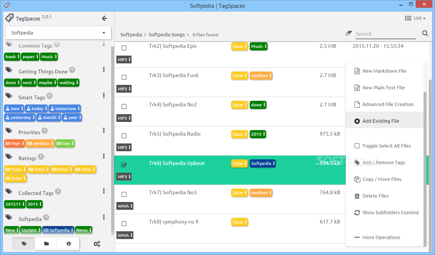Open Collected Tags group options menu
Image resolution: width=435 pixels, height=255 pixels.
click(x=104, y=191)
